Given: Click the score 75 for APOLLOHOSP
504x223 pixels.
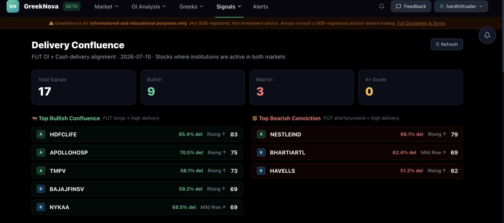Looking at the screenshot, I should (234, 152).
